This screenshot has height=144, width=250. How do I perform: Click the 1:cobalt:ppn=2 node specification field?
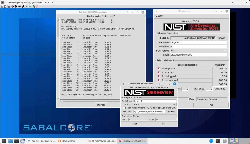(x=187, y=76)
